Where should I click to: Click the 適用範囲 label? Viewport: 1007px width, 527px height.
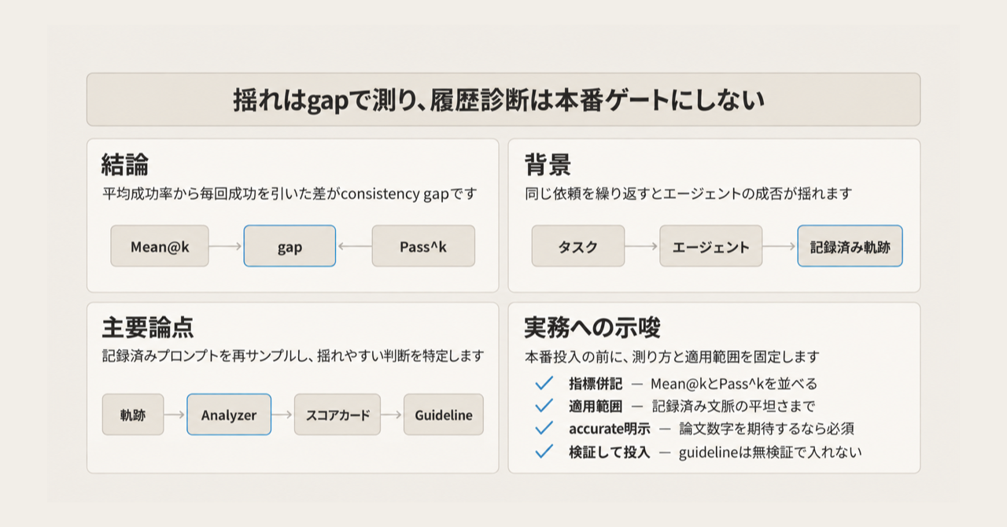click(596, 407)
